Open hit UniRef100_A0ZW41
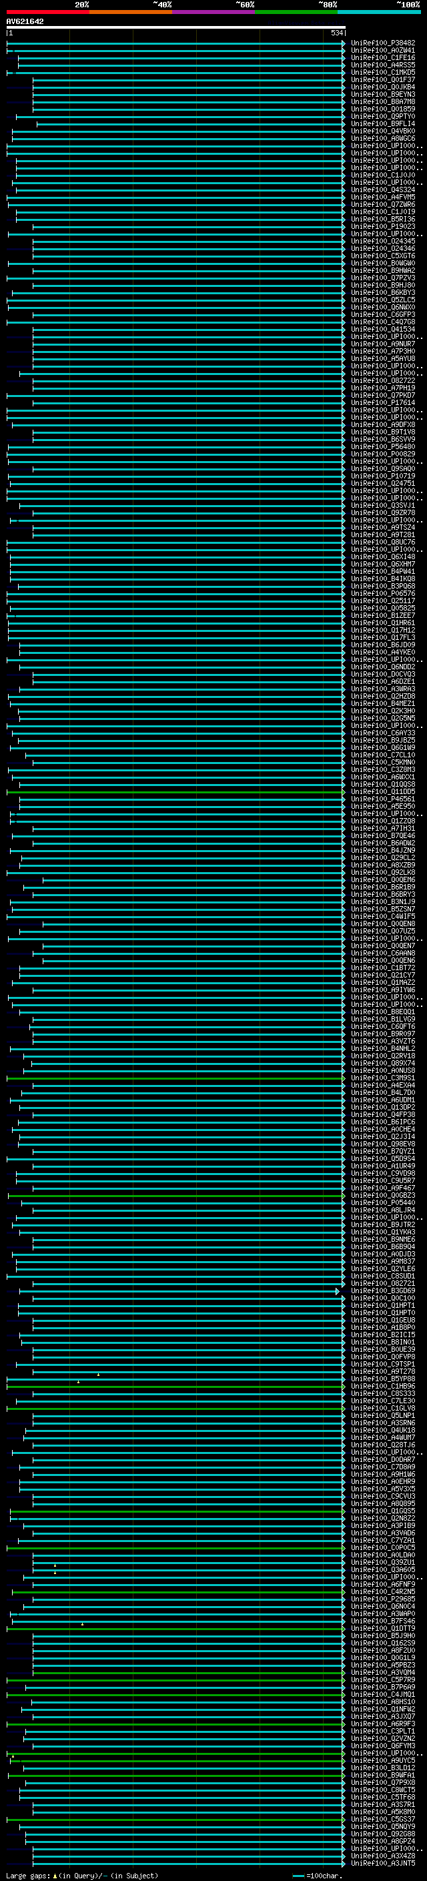 point(383,51)
